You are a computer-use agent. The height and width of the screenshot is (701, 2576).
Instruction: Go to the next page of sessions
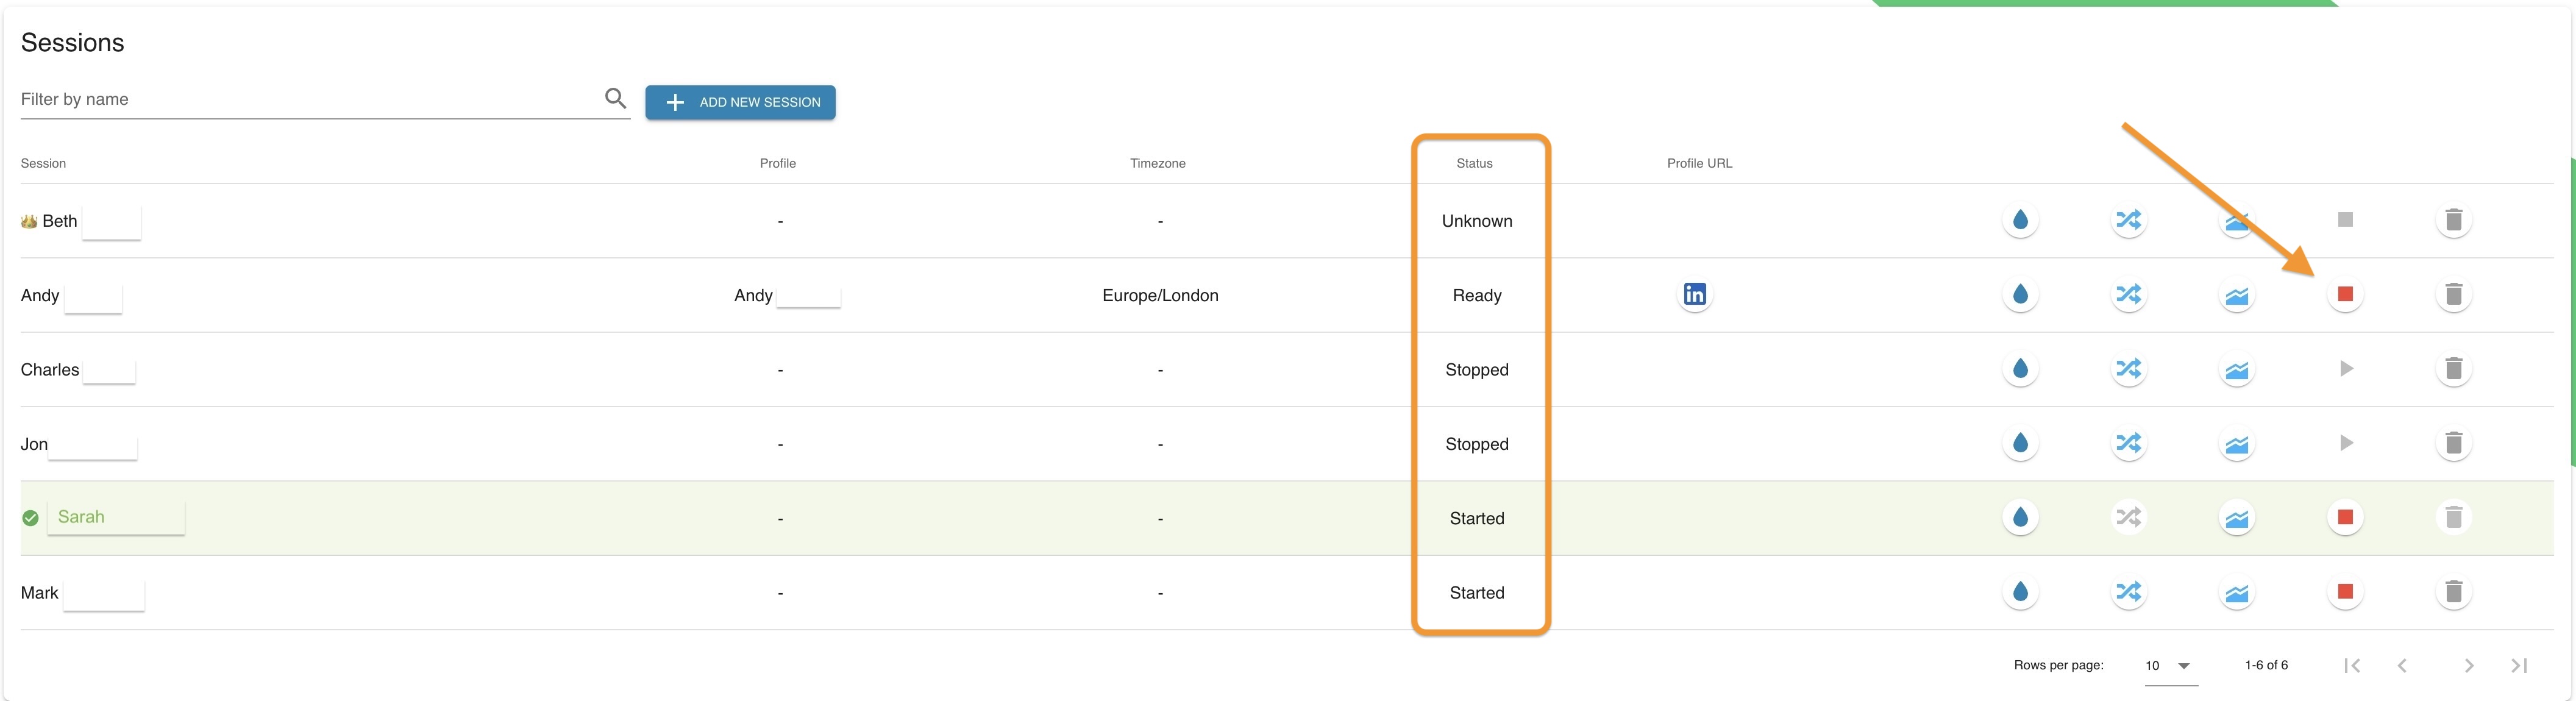point(2468,666)
